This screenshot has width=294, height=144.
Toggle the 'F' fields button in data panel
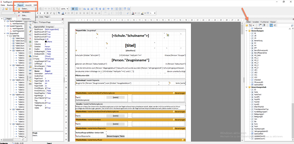[x=271, y=25]
